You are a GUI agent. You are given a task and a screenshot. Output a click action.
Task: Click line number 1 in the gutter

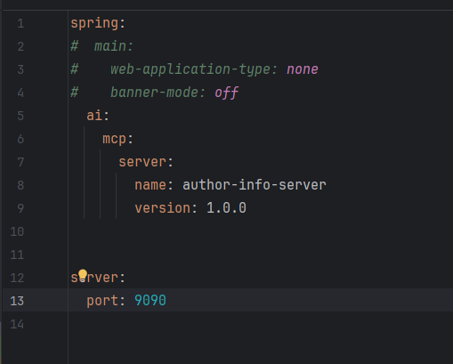20,23
